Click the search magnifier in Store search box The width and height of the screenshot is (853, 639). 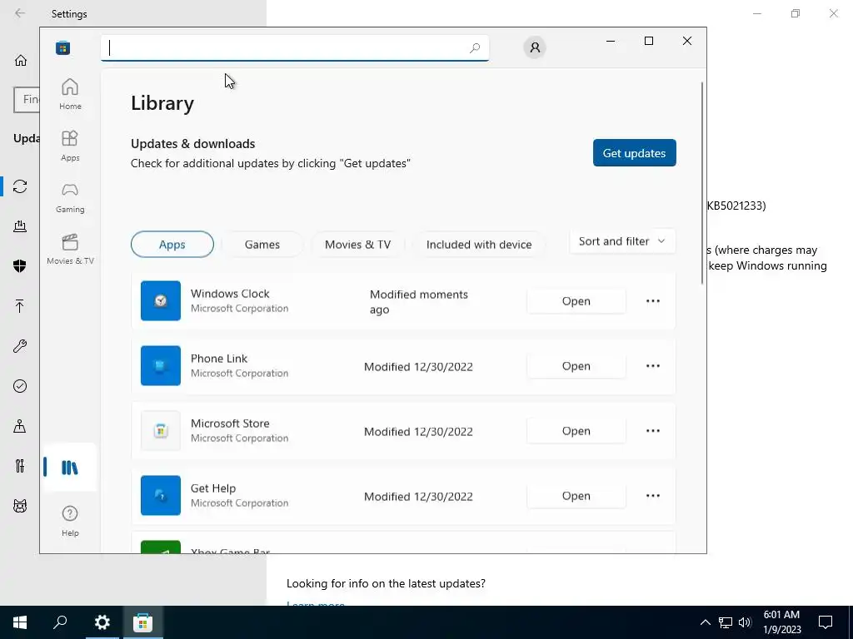coord(475,47)
